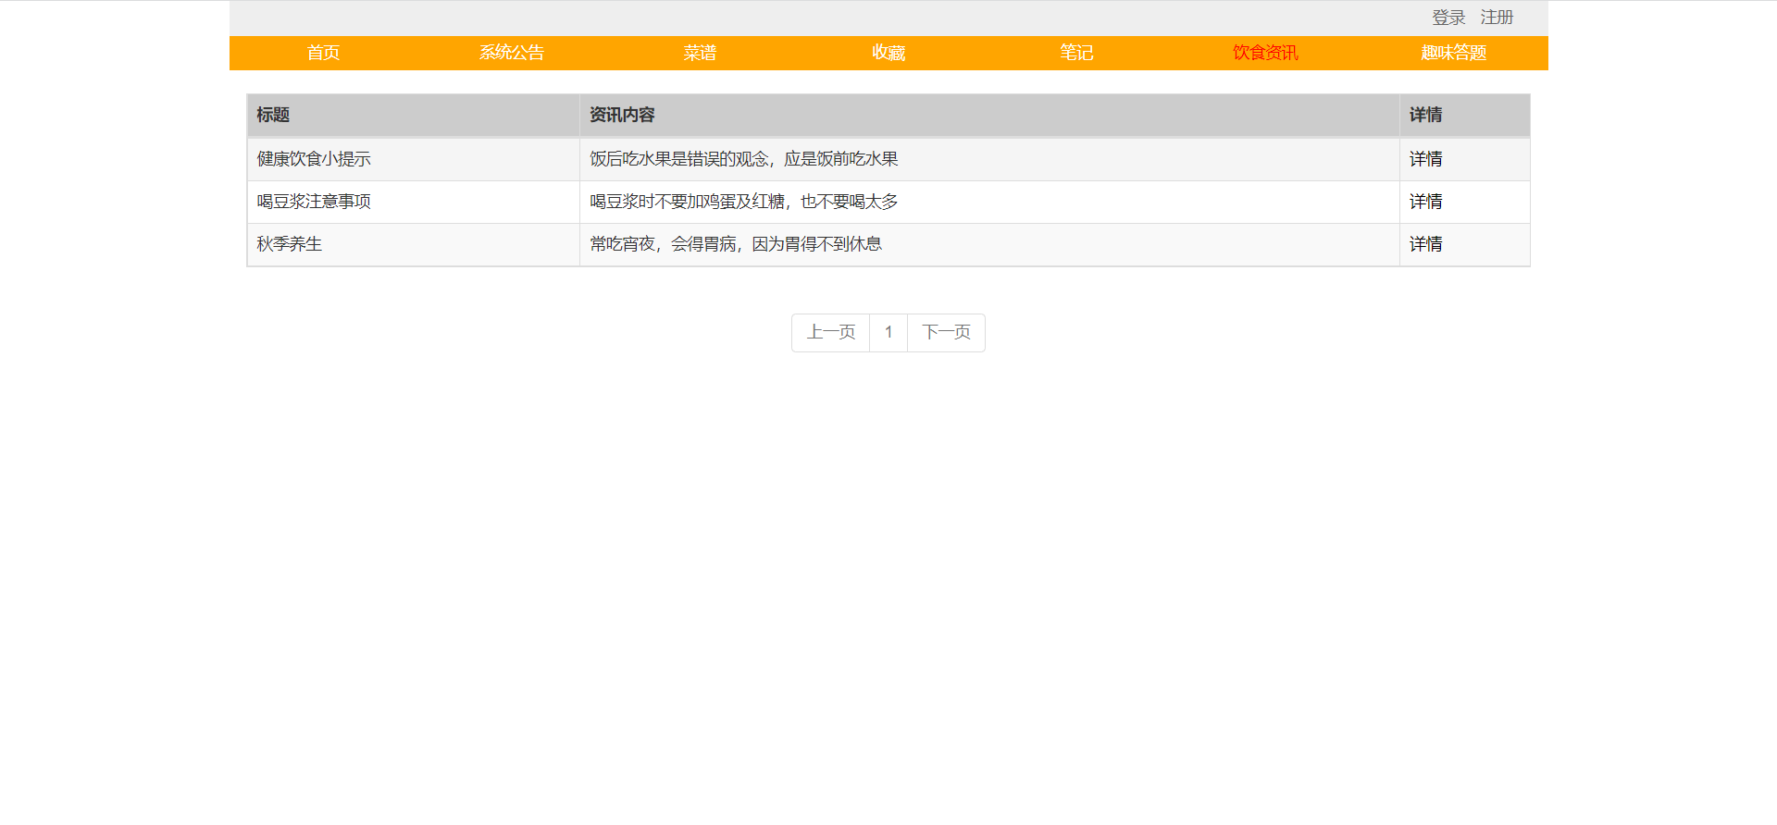Go to next page with 下一页
The width and height of the screenshot is (1777, 825).
947,333
